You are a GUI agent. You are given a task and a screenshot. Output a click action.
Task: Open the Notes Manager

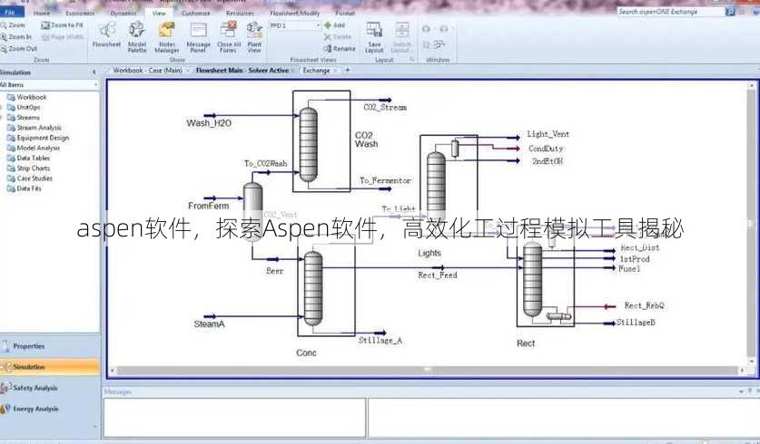pos(167,37)
